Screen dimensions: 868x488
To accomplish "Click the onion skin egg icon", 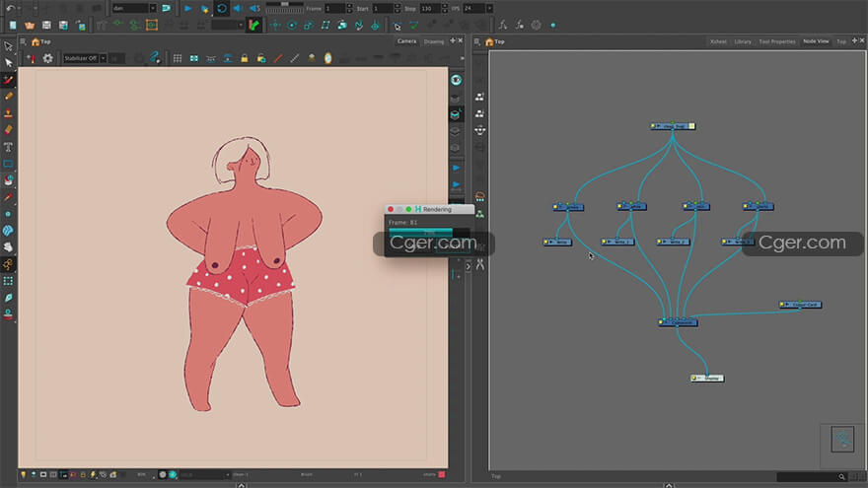I will pos(327,58).
